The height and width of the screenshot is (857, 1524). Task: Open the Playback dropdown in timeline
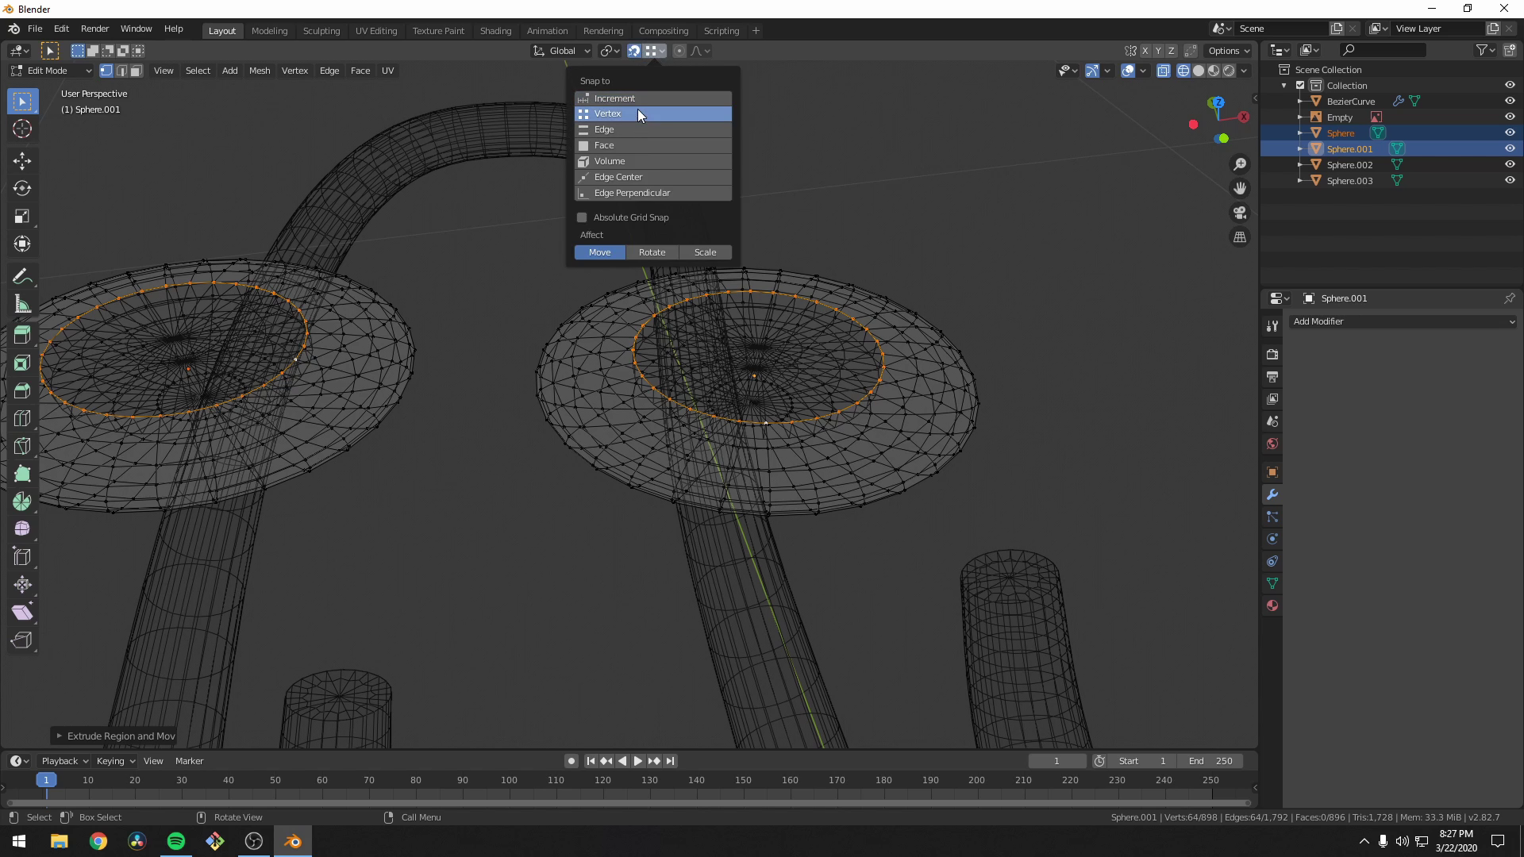click(x=64, y=761)
